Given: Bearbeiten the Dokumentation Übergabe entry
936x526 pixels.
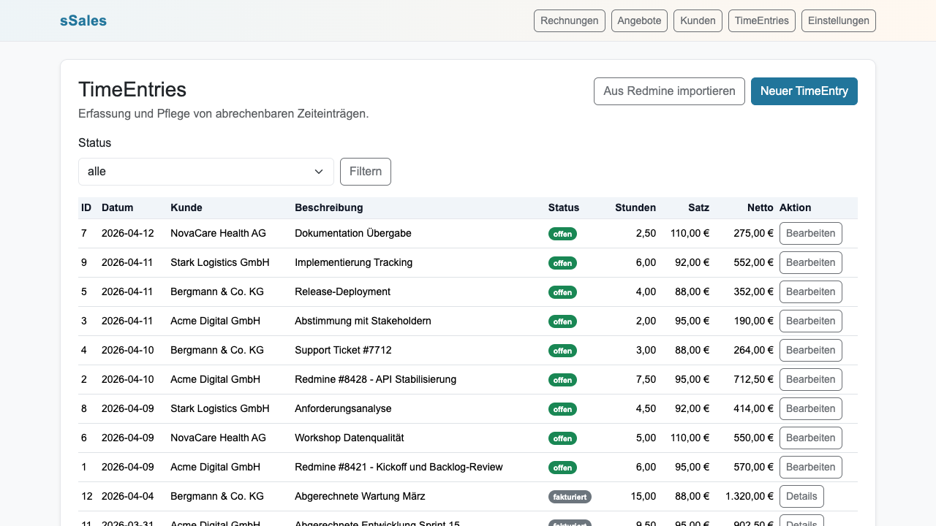Looking at the screenshot, I should [x=810, y=233].
